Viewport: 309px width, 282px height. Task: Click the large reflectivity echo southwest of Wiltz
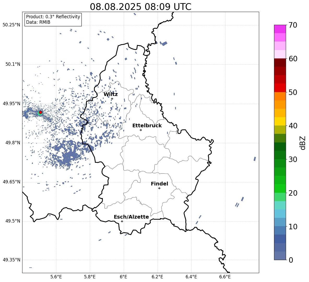tap(69, 154)
